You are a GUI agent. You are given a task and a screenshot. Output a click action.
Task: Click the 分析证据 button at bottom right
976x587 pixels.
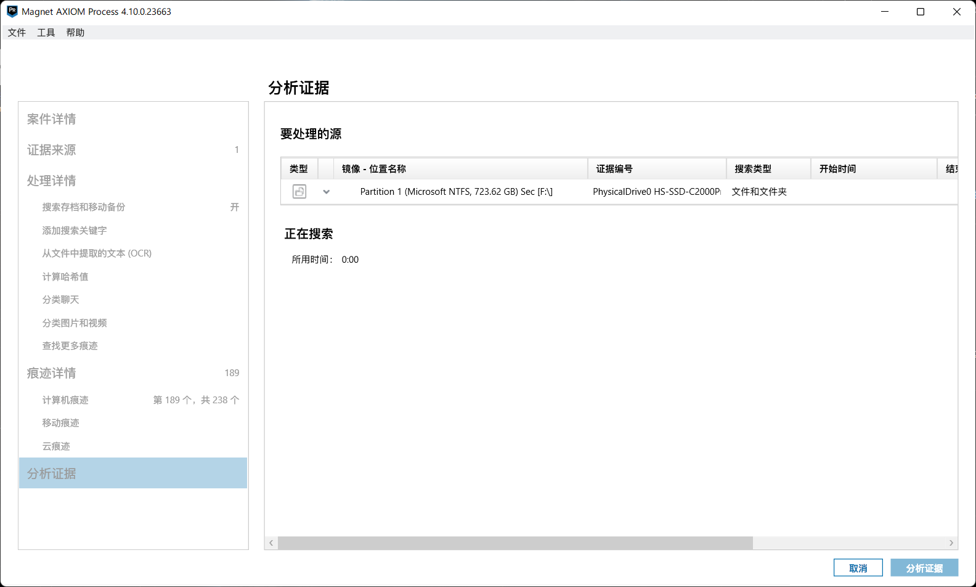coord(924,568)
